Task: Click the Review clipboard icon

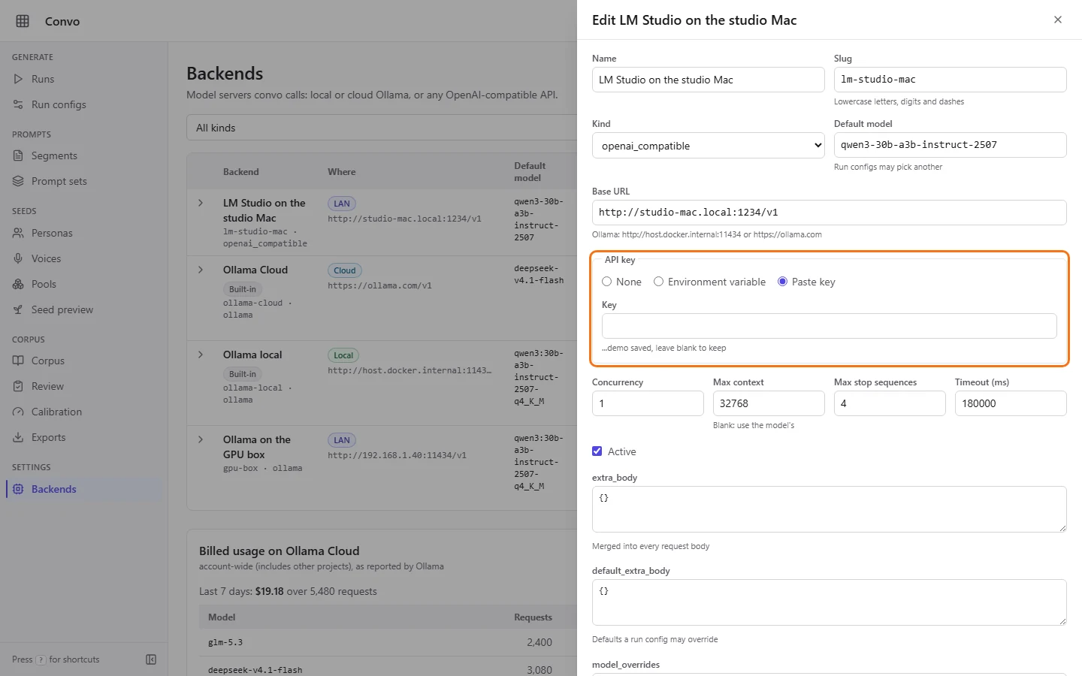Action: tap(18, 386)
